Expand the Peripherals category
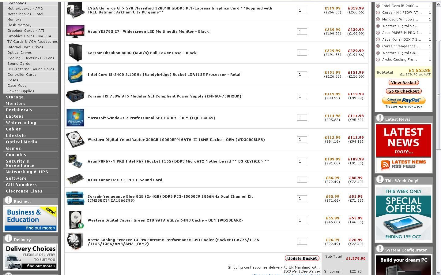441x275 pixels. 31,110
